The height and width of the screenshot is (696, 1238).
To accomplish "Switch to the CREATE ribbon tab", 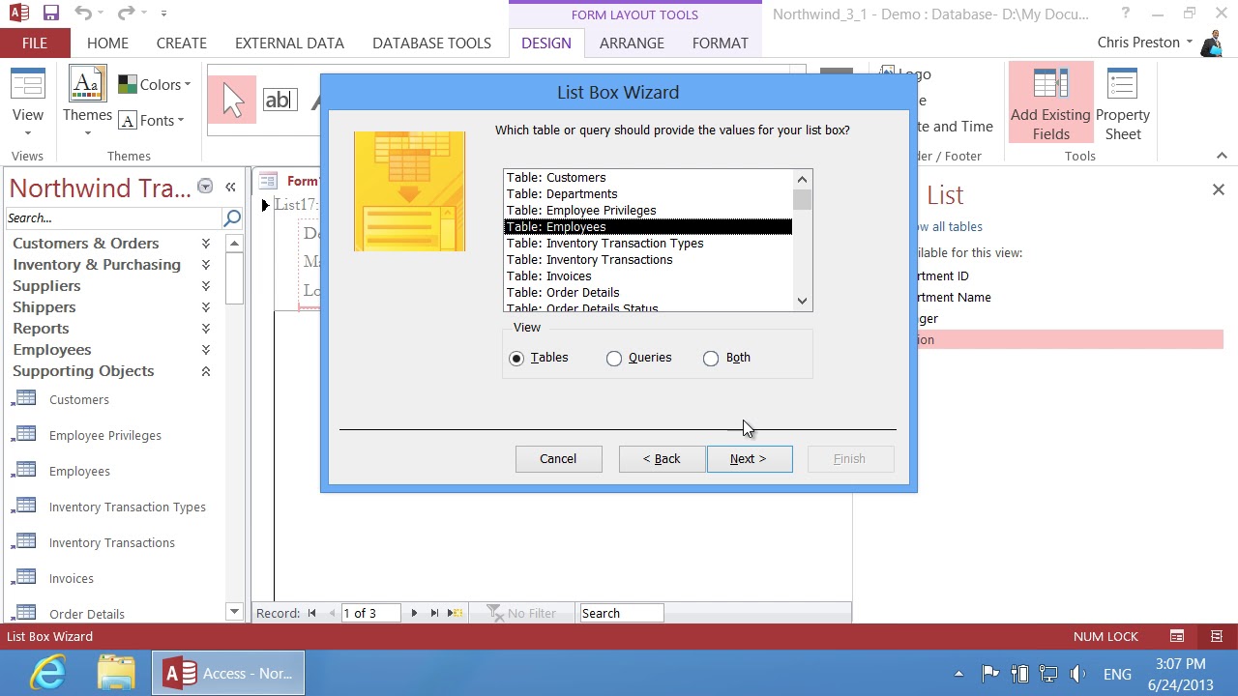I will click(182, 43).
